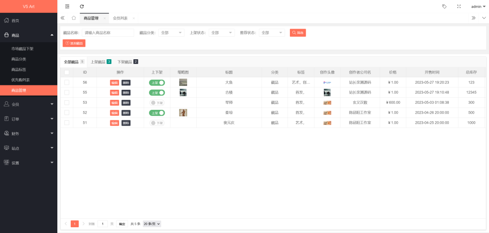Check the checkbox for row ID 56
The height and width of the screenshot is (233, 489).
click(67, 82)
